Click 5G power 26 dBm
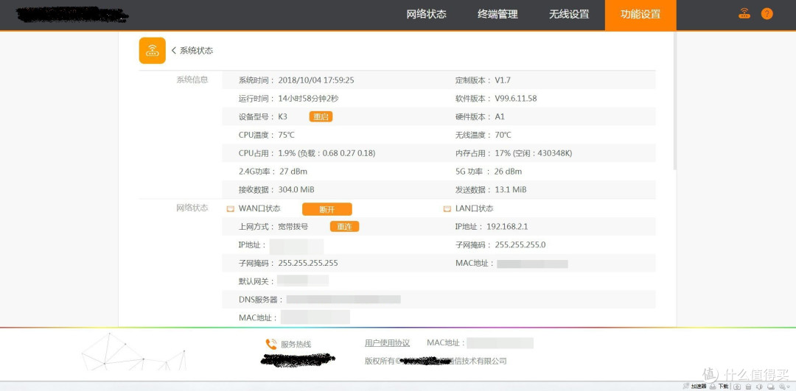Image resolution: width=796 pixels, height=391 pixels. (508, 172)
